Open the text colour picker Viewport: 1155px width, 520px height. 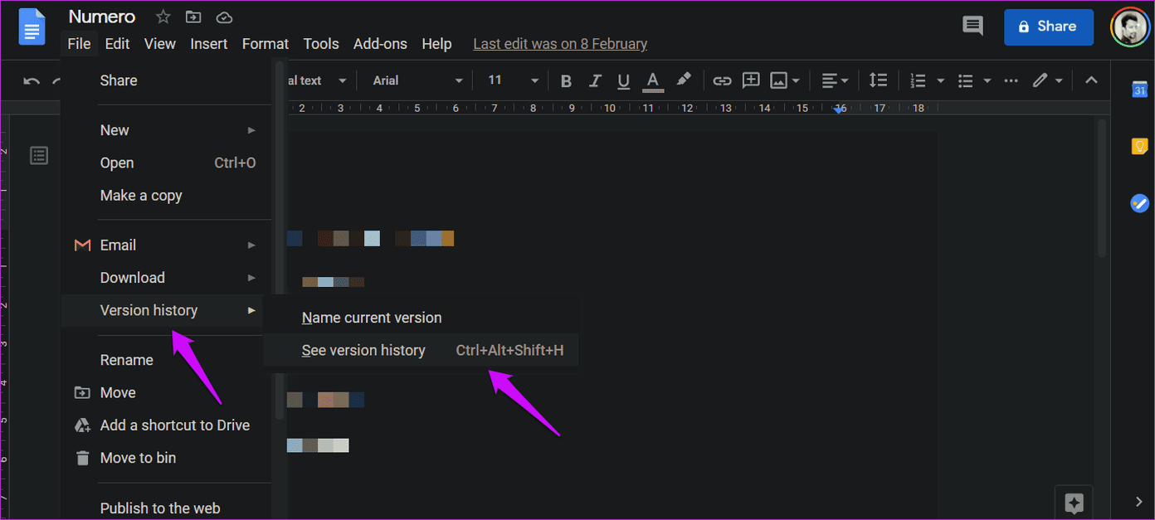(x=653, y=80)
